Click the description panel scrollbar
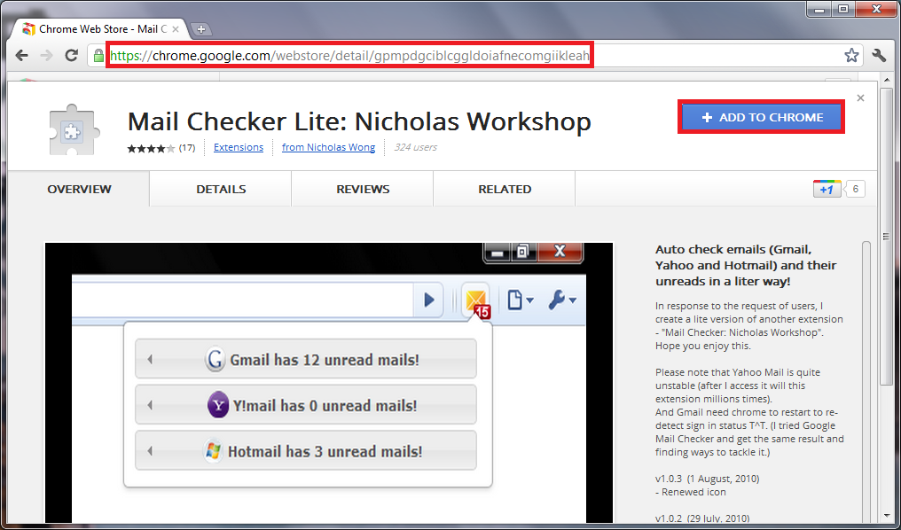The height and width of the screenshot is (530, 901). [866, 382]
